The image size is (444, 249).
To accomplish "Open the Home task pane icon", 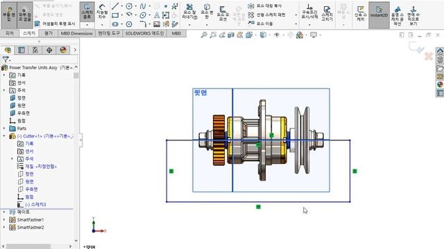I will click(440, 52).
